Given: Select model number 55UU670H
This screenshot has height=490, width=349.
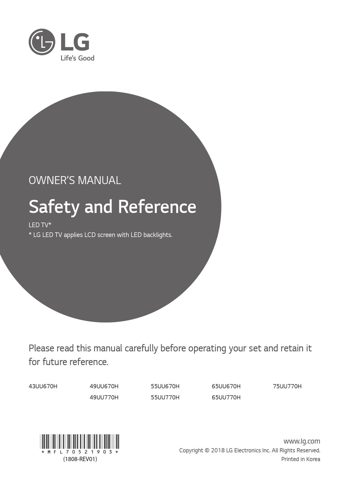Looking at the screenshot, I should 165,386.
